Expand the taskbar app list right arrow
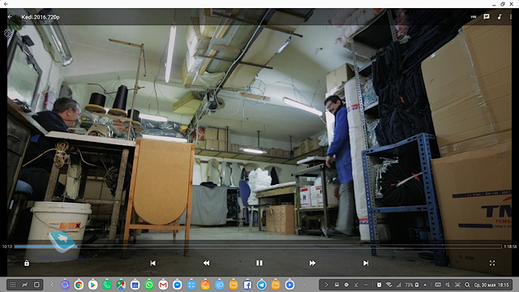 [304, 285]
